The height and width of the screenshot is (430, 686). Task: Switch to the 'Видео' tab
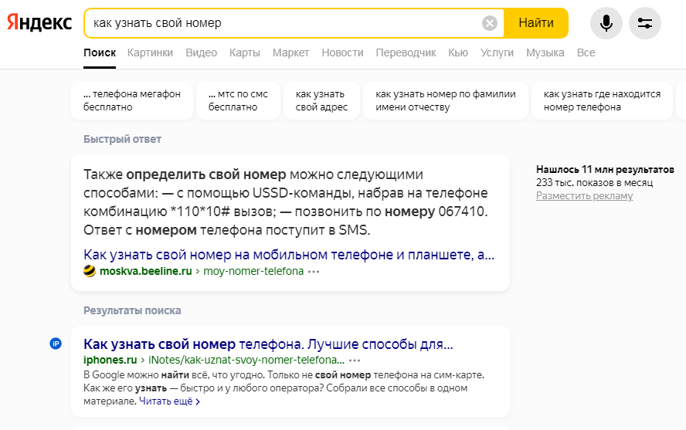click(202, 52)
